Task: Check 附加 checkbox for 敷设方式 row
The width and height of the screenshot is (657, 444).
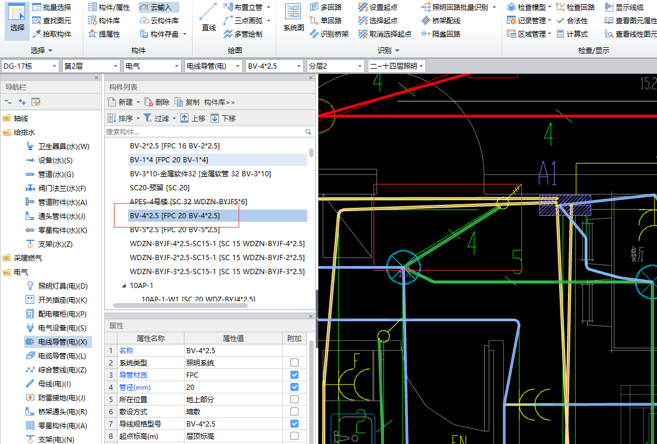Action: (x=294, y=412)
